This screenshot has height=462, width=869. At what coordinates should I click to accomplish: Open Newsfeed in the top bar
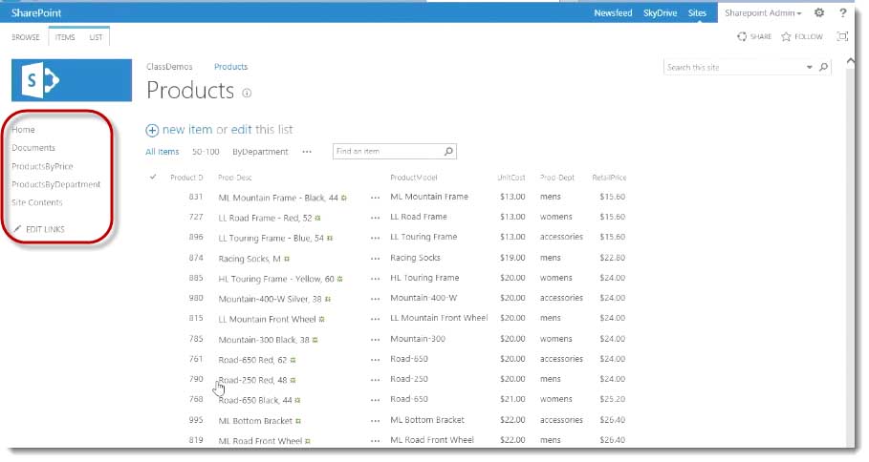coord(613,12)
